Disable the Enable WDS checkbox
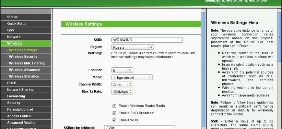The width and height of the screenshot is (282, 129). 114,120
